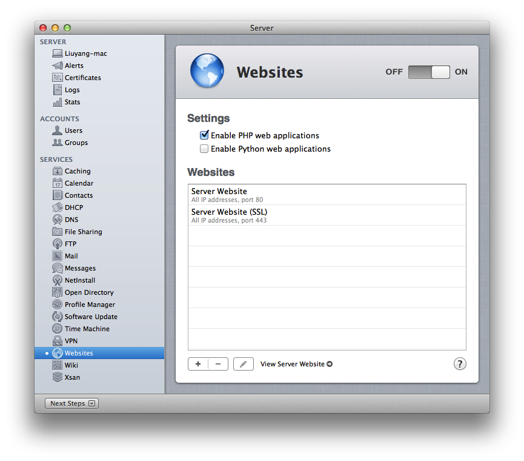Image resolution: width=524 pixels, height=461 pixels.
Task: Select File Sharing in the services list
Action: point(83,232)
